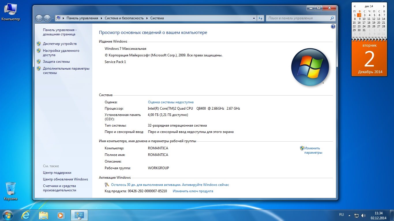The image size is (394, 221).
Task: Click the product code 00426-292-0000007-85210
Action: pos(147,191)
